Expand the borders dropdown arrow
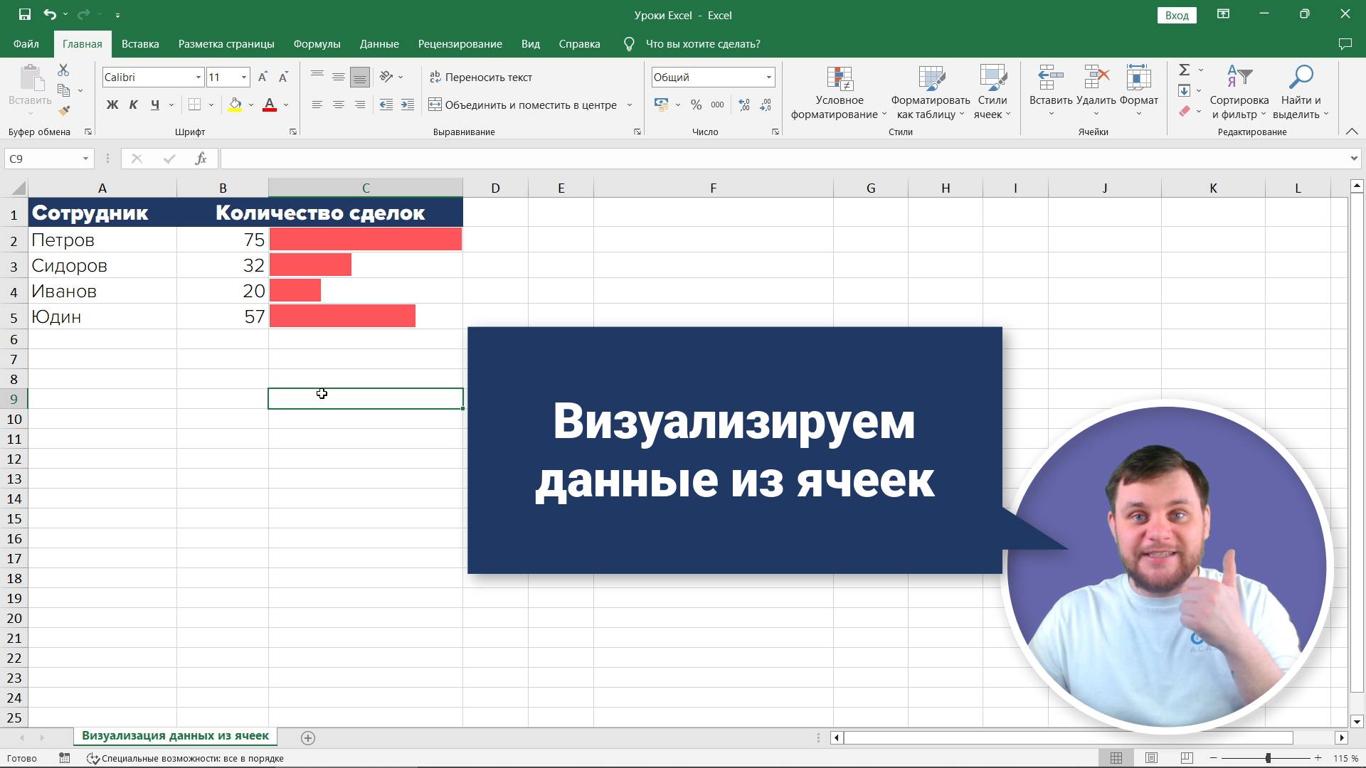This screenshot has width=1366, height=768. [x=211, y=105]
